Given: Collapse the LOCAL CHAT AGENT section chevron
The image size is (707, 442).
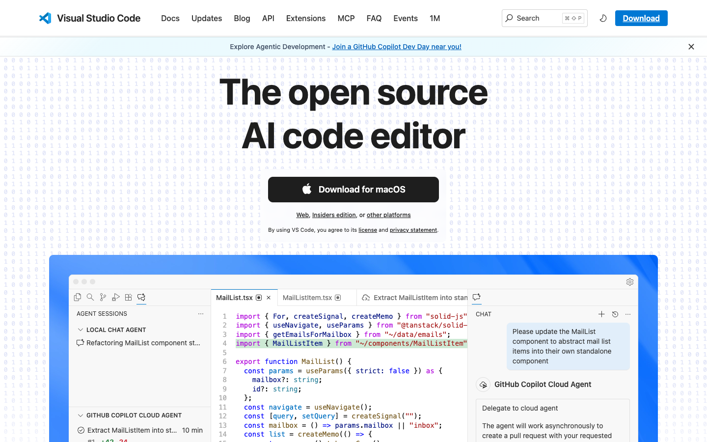Looking at the screenshot, I should (81, 330).
